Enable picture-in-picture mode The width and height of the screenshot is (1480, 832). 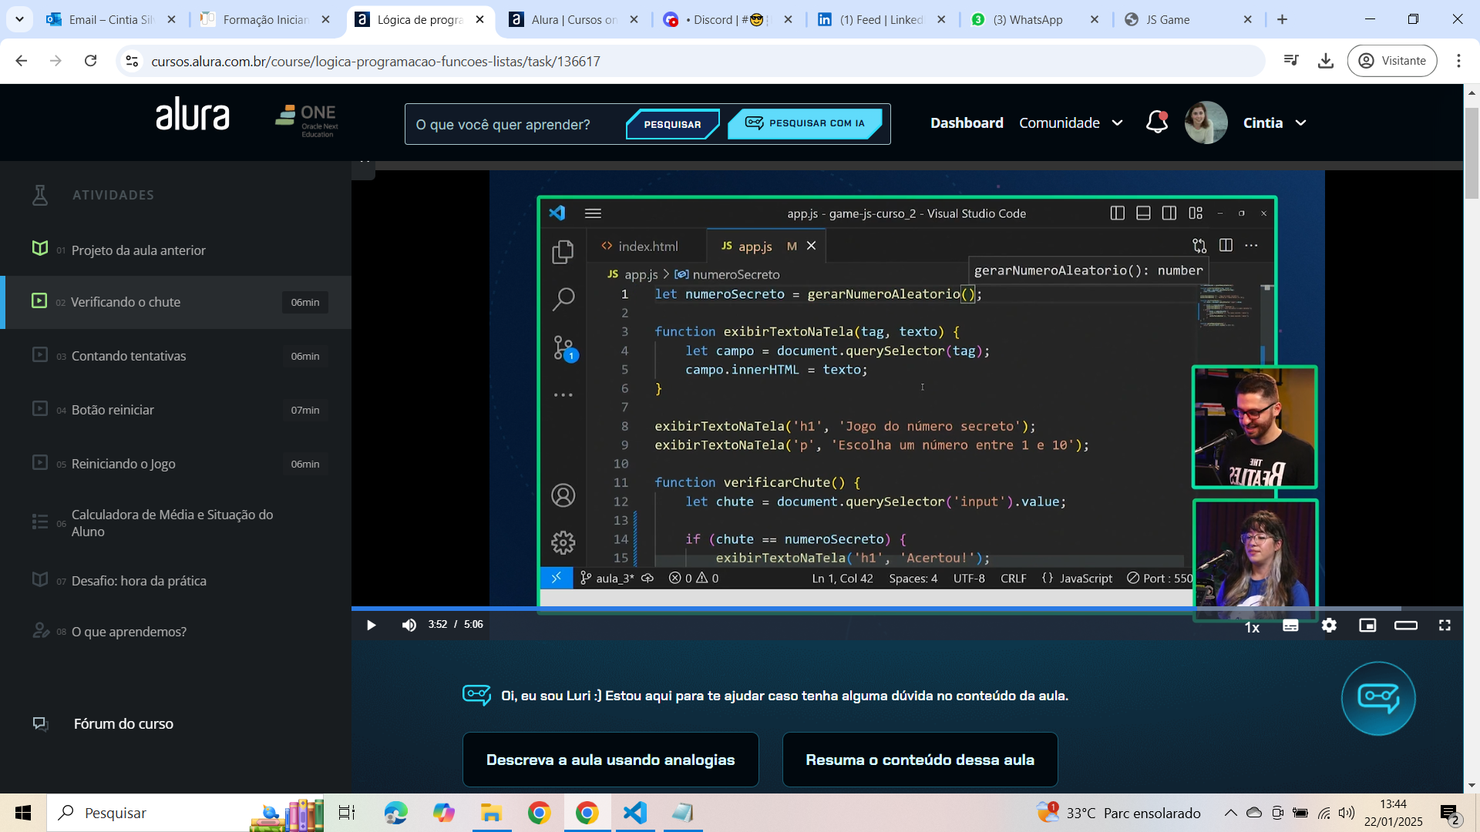1367,626
